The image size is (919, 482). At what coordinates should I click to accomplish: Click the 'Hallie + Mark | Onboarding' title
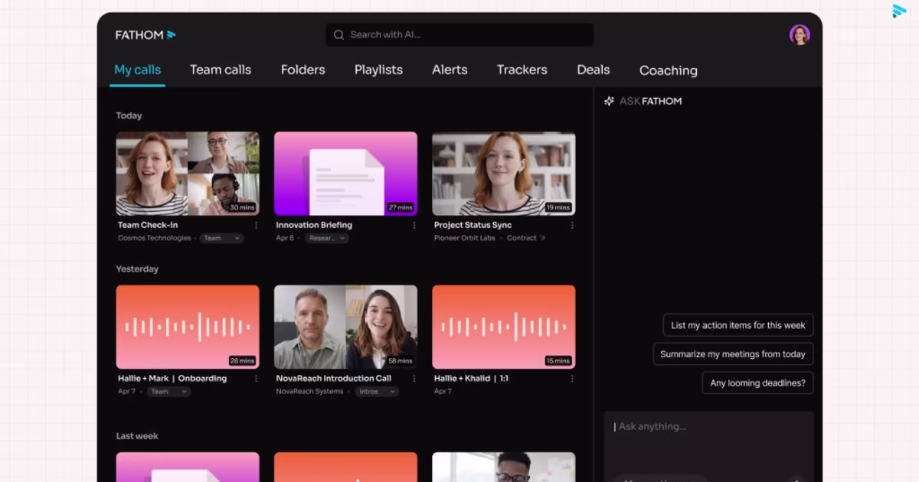[x=172, y=379]
